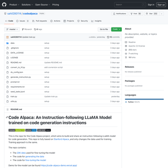Expand the Product menu
This screenshot has width=168, height=168.
14,4
